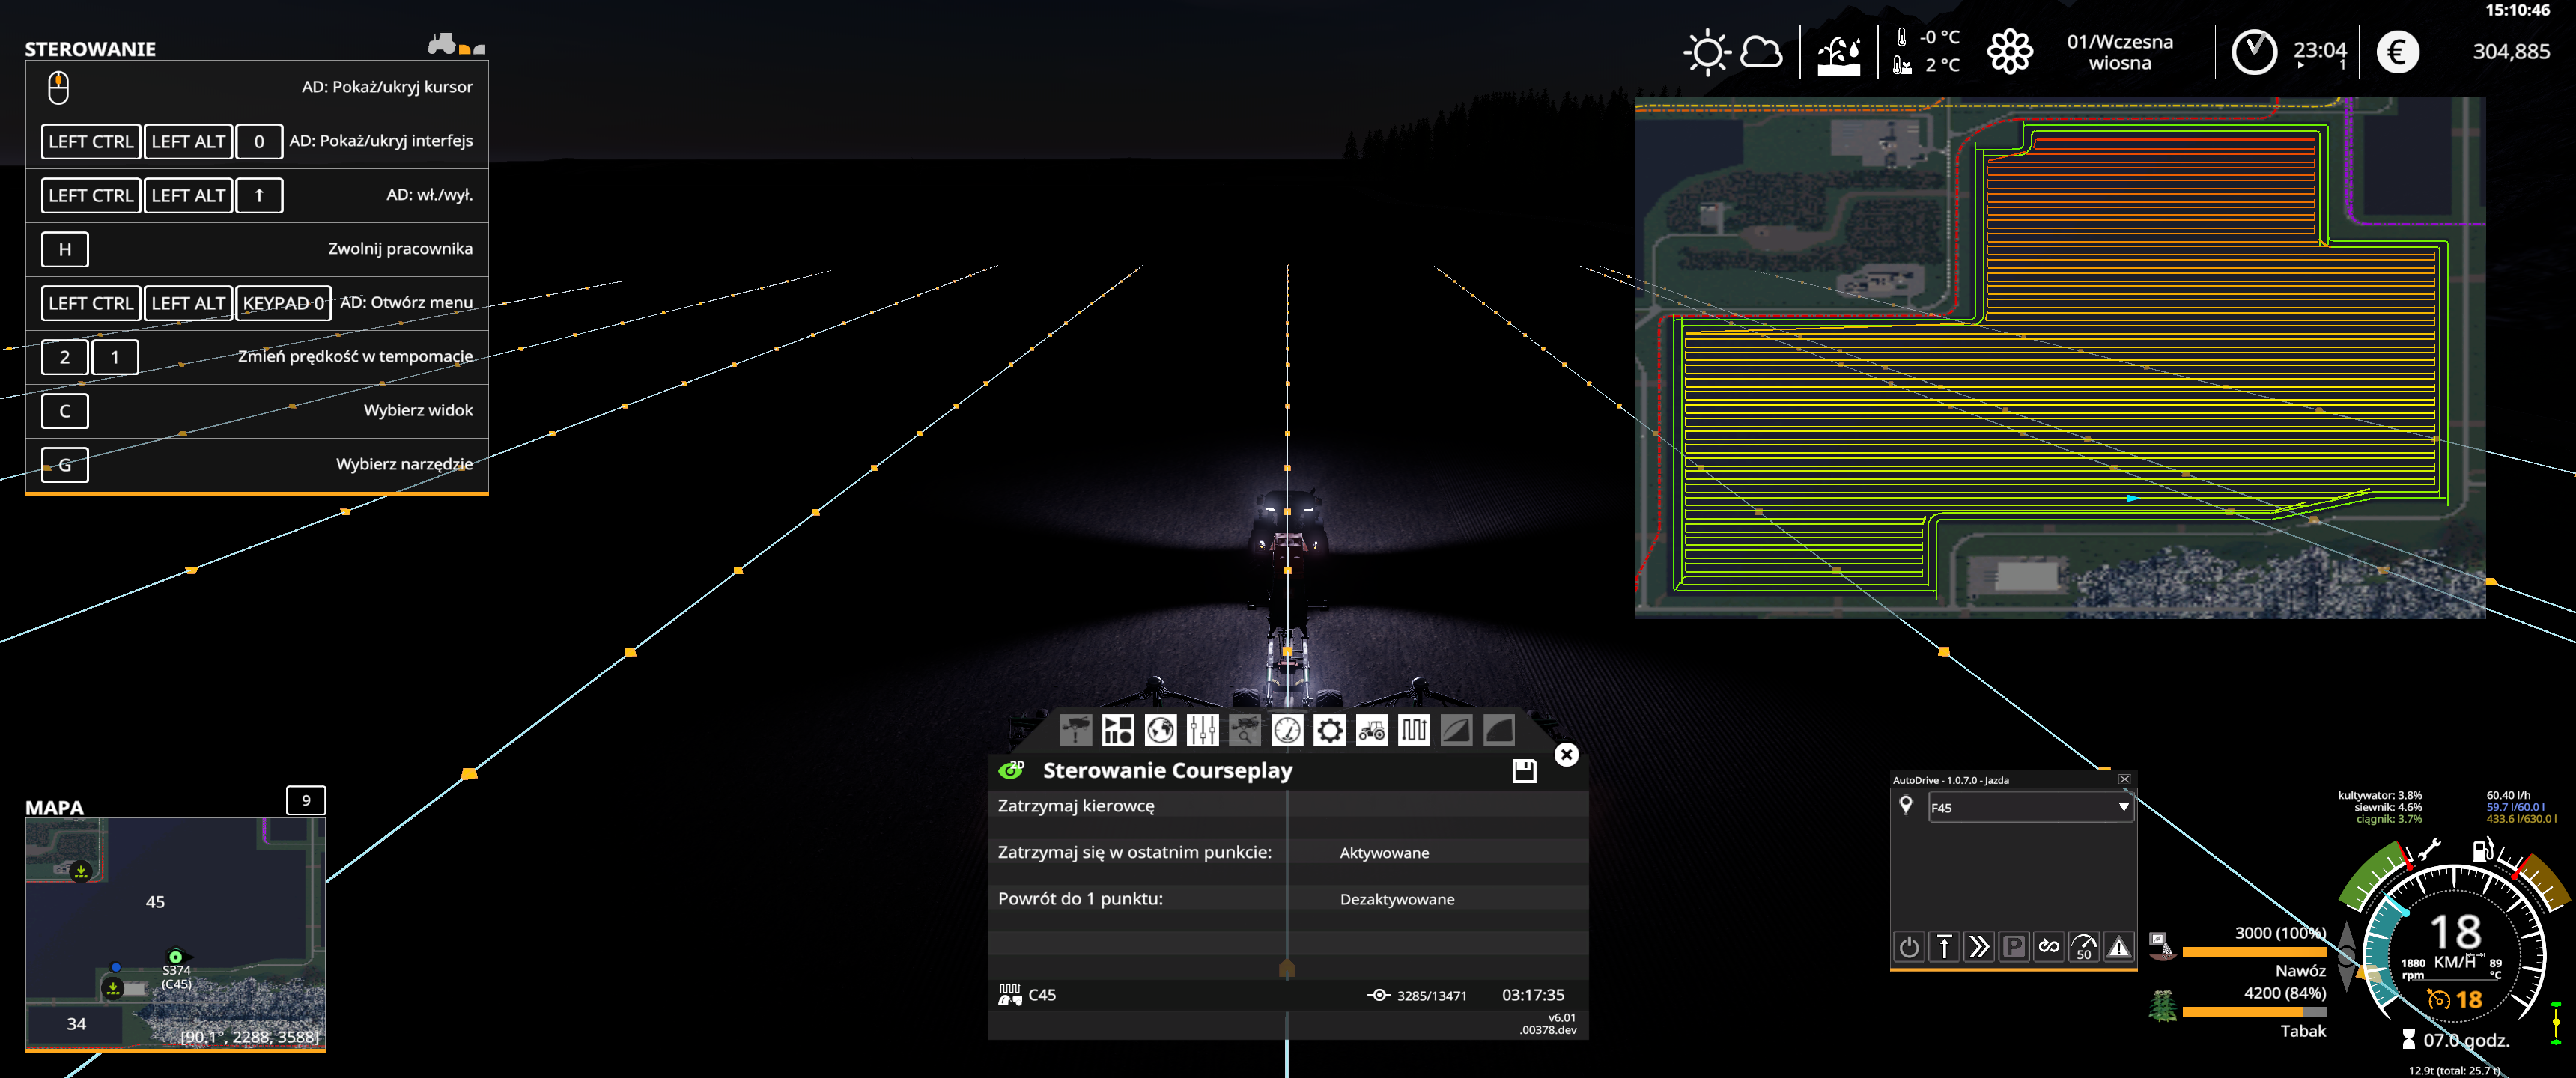Screen dimensions: 2576x1078
Task: Open the Courseplay gear settings icon
Action: pos(1329,731)
